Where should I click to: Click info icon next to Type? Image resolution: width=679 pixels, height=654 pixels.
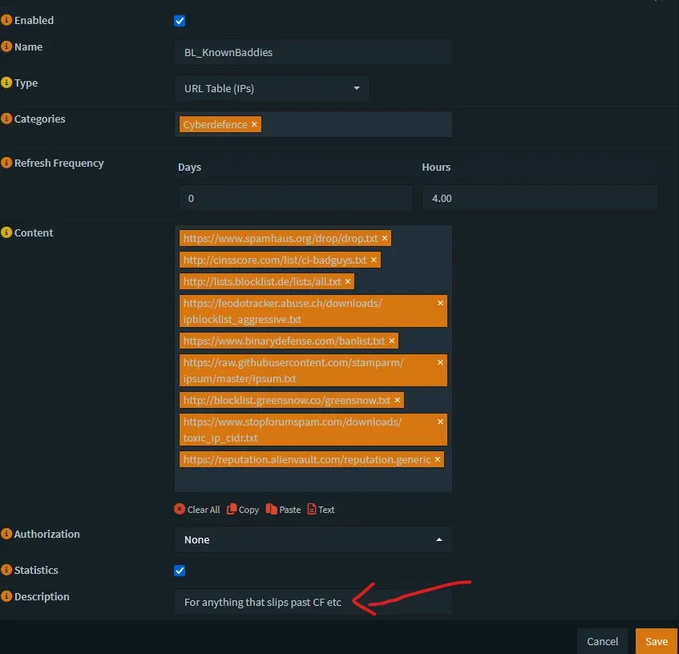coord(6,83)
